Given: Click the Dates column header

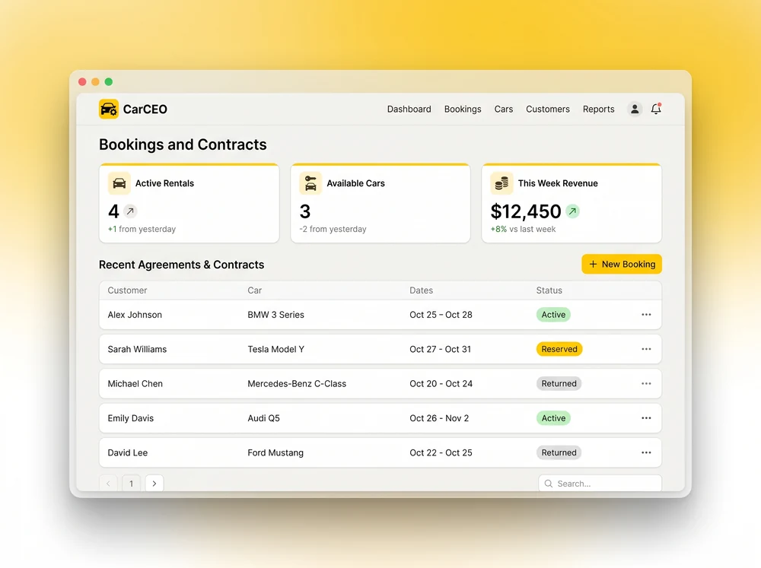Looking at the screenshot, I should (422, 290).
